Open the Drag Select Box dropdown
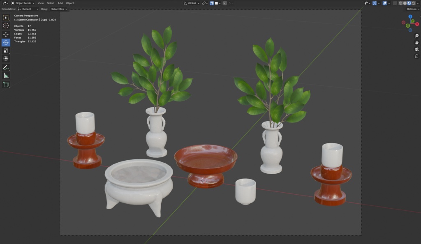 pos(59,9)
